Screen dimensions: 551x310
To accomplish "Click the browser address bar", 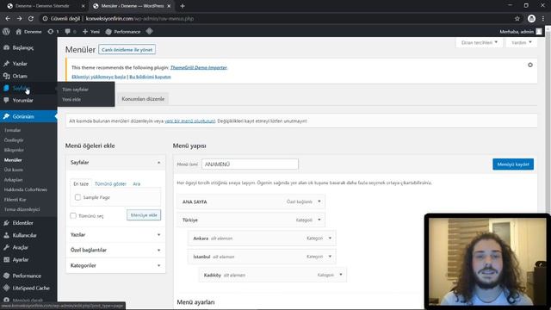I will (x=277, y=19).
